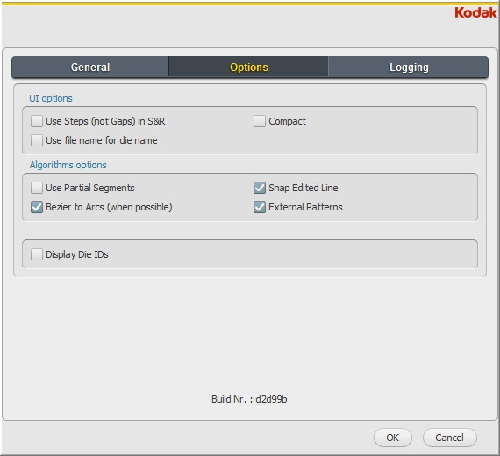Confirm settings with the OK button
Image resolution: width=500 pixels, height=456 pixels.
pos(392,438)
